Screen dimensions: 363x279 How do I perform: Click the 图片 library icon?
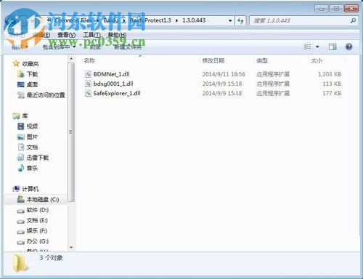coord(21,137)
